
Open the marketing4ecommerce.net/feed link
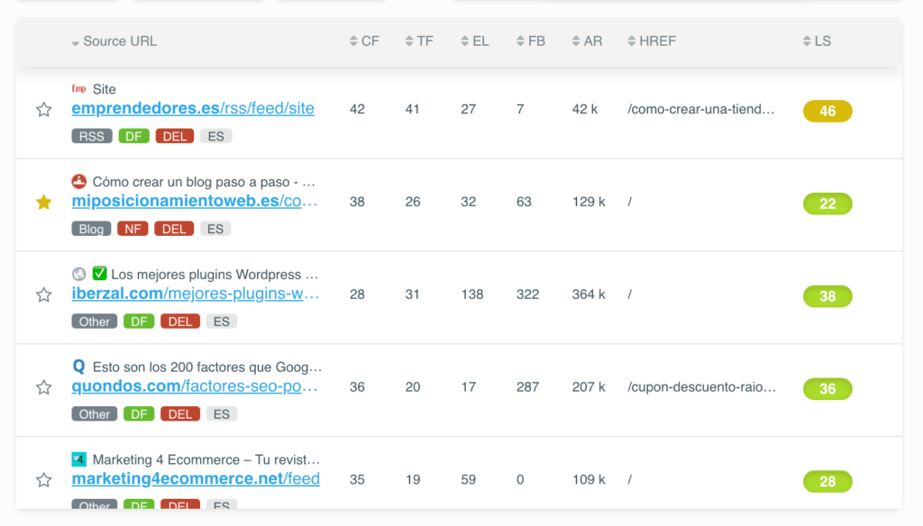pyautogui.click(x=196, y=479)
